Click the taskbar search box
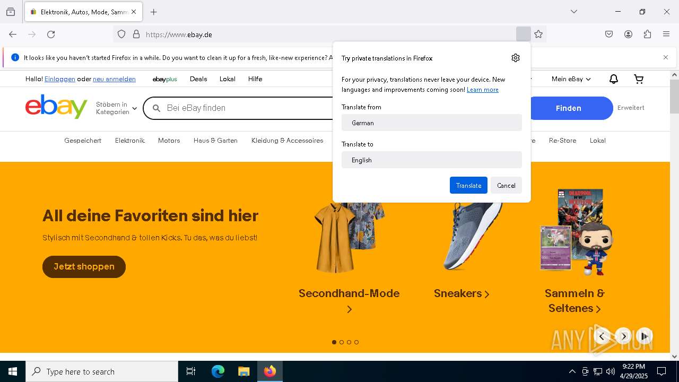 click(x=102, y=371)
